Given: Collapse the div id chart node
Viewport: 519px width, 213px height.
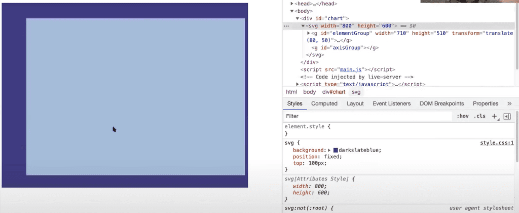Looking at the screenshot, I should tap(297, 19).
